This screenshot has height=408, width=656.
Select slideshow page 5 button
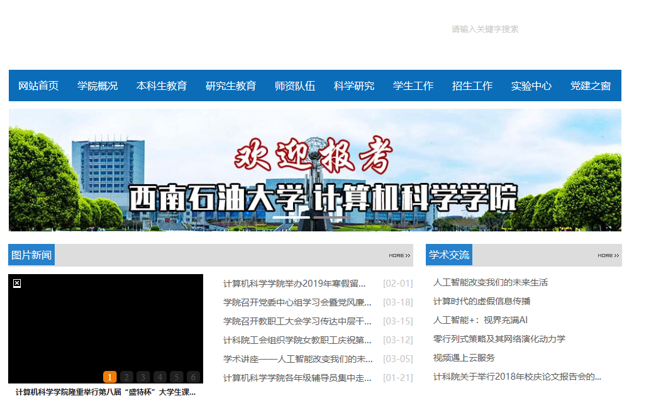point(177,377)
